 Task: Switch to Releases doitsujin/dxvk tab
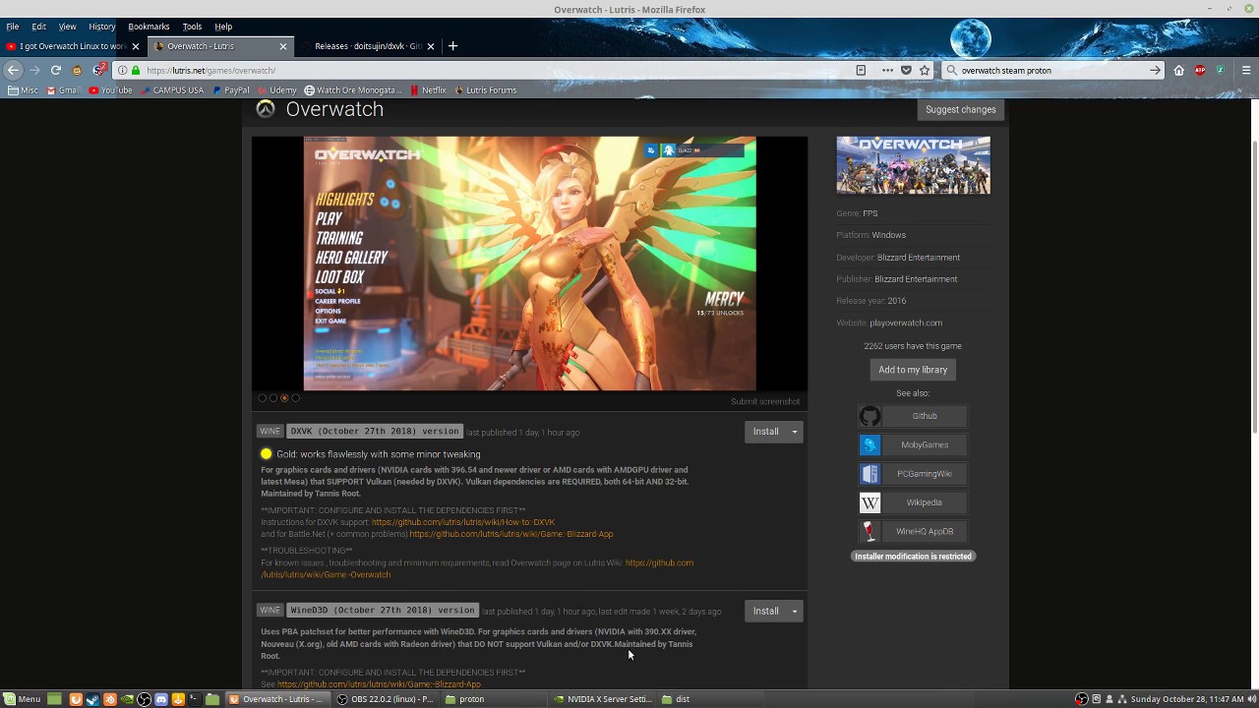coord(369,46)
